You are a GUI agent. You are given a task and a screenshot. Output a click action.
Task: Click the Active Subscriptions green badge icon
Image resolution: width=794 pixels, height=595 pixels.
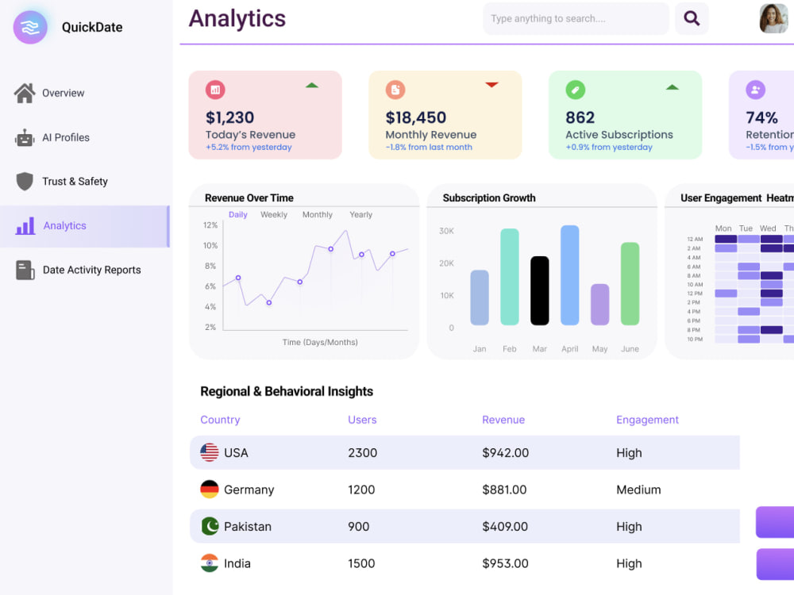coord(575,90)
